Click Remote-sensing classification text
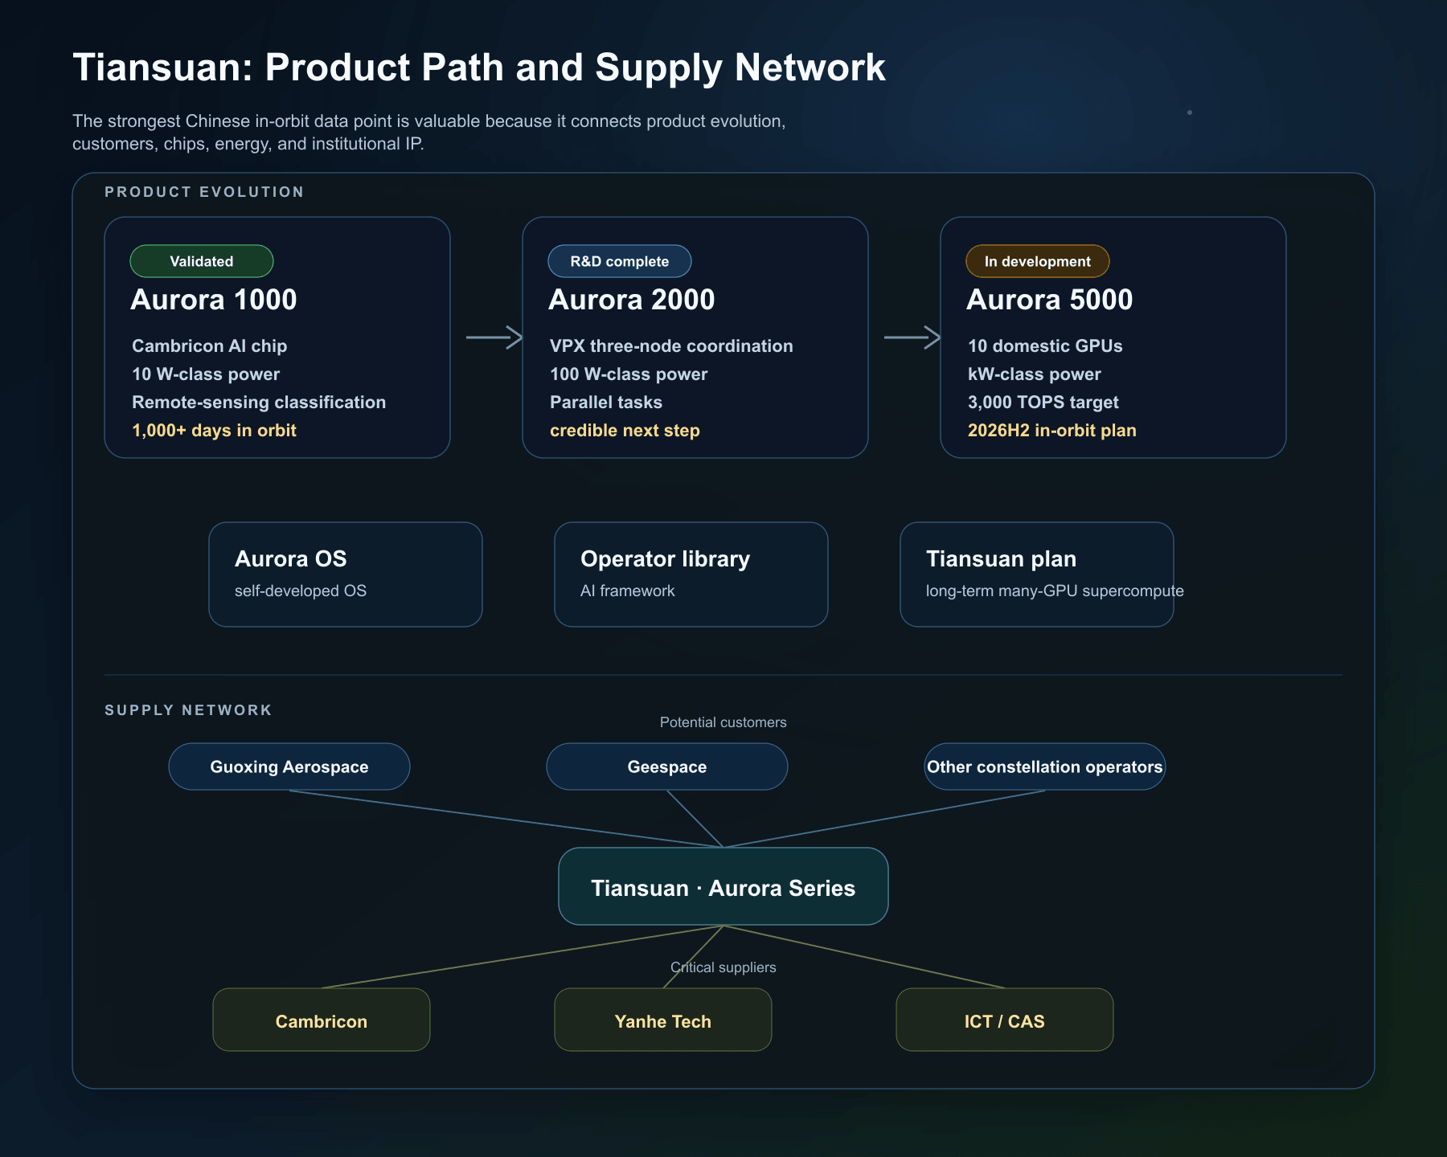Image resolution: width=1447 pixels, height=1157 pixels. coord(259,403)
